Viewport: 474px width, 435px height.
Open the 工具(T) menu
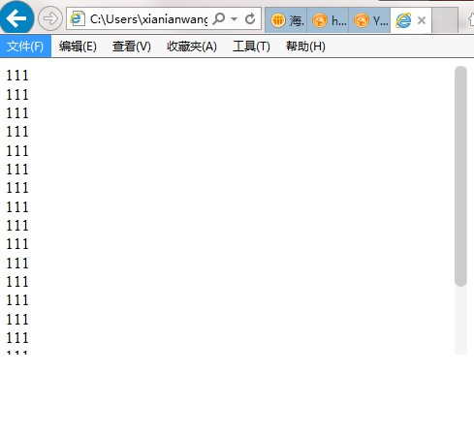251,47
